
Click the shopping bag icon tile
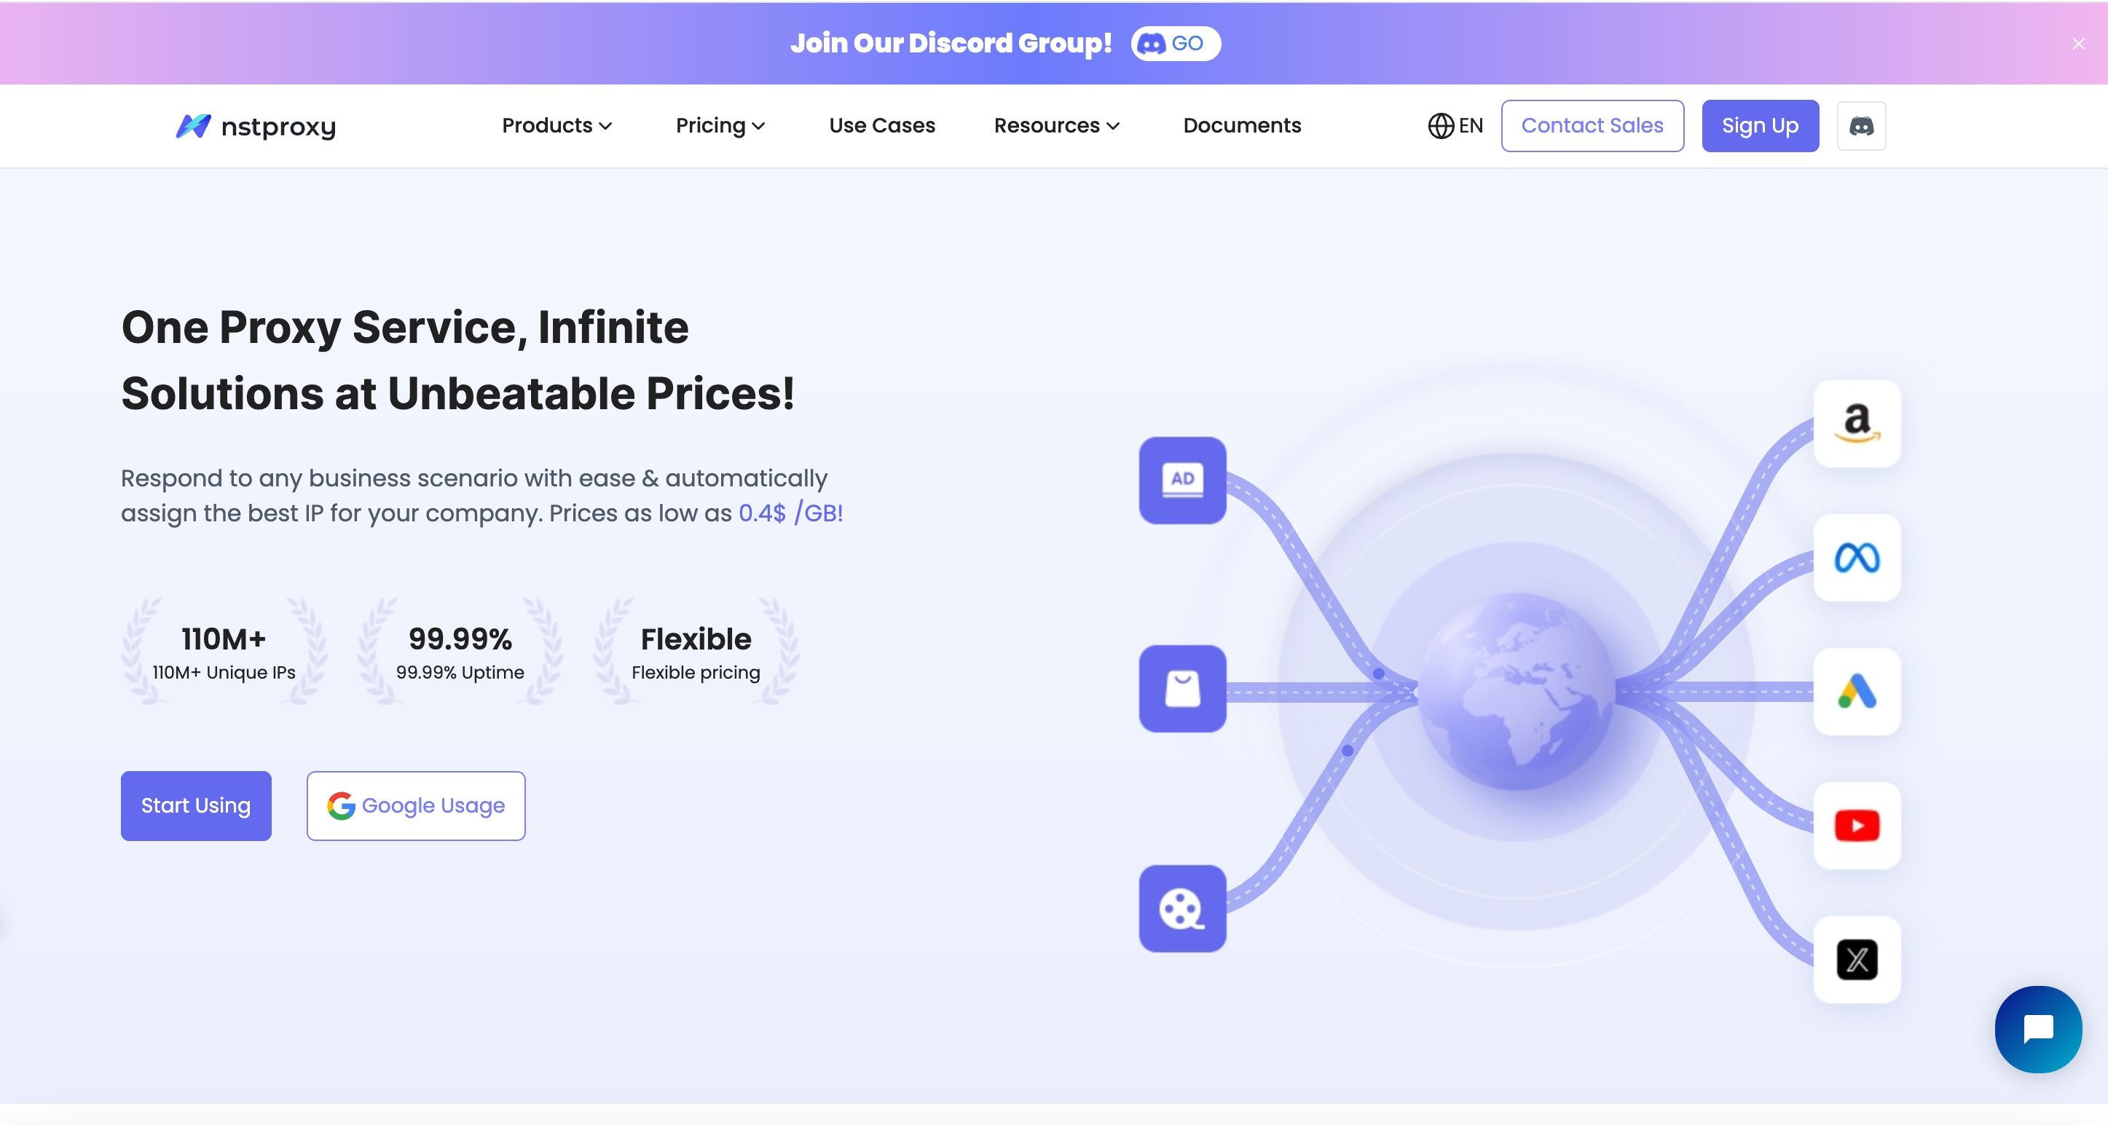(1182, 689)
